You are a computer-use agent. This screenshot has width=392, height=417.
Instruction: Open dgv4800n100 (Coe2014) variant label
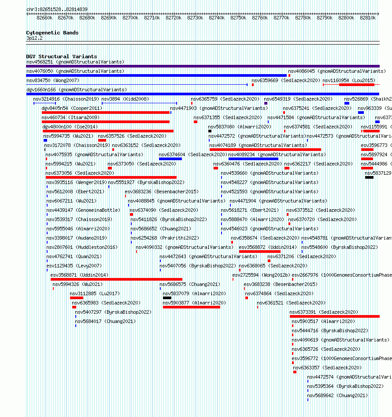(70, 127)
